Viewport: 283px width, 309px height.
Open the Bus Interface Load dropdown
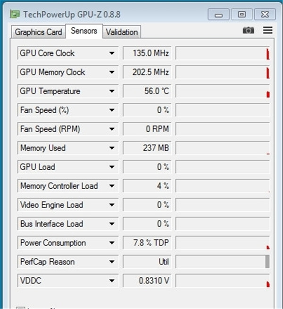pyautogui.click(x=112, y=224)
